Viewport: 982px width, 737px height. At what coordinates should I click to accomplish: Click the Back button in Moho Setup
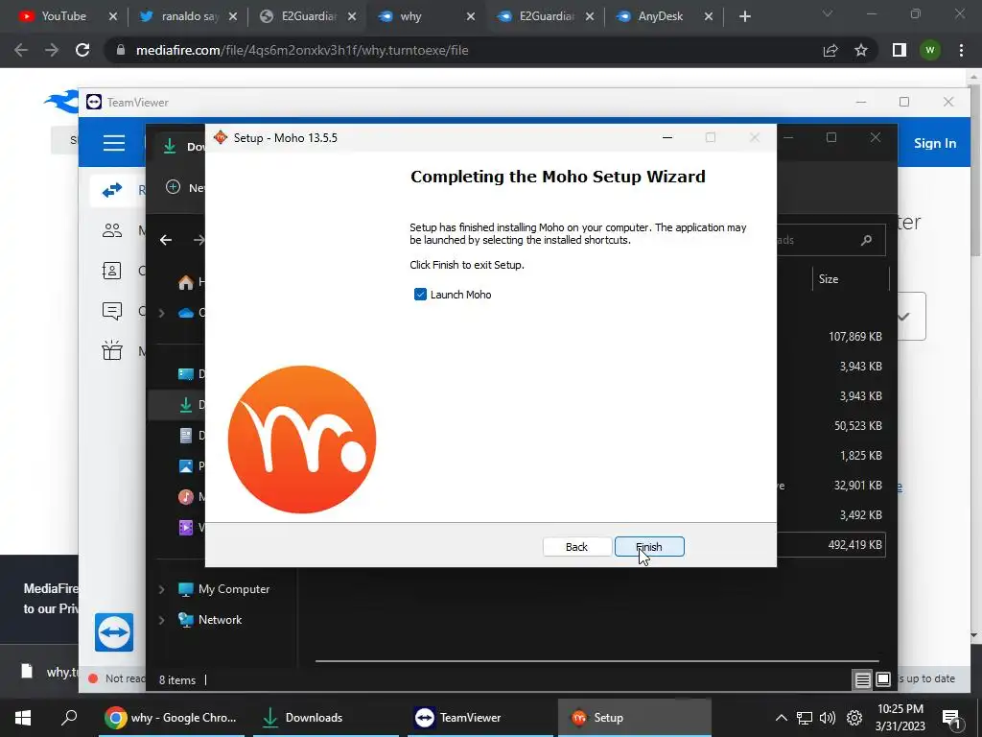tap(576, 546)
